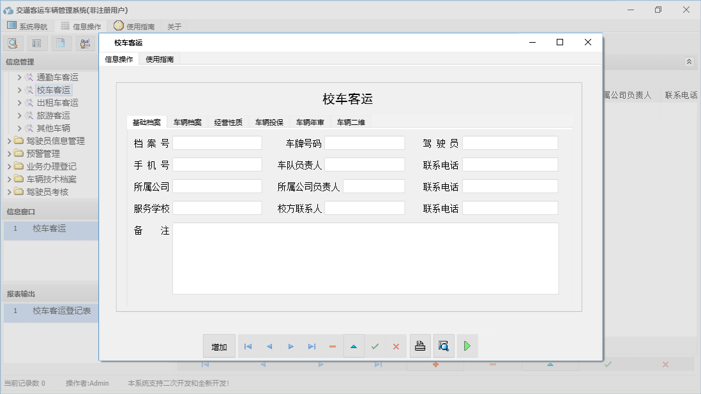Open the 关于 menu in the main menu bar

[x=174, y=27]
